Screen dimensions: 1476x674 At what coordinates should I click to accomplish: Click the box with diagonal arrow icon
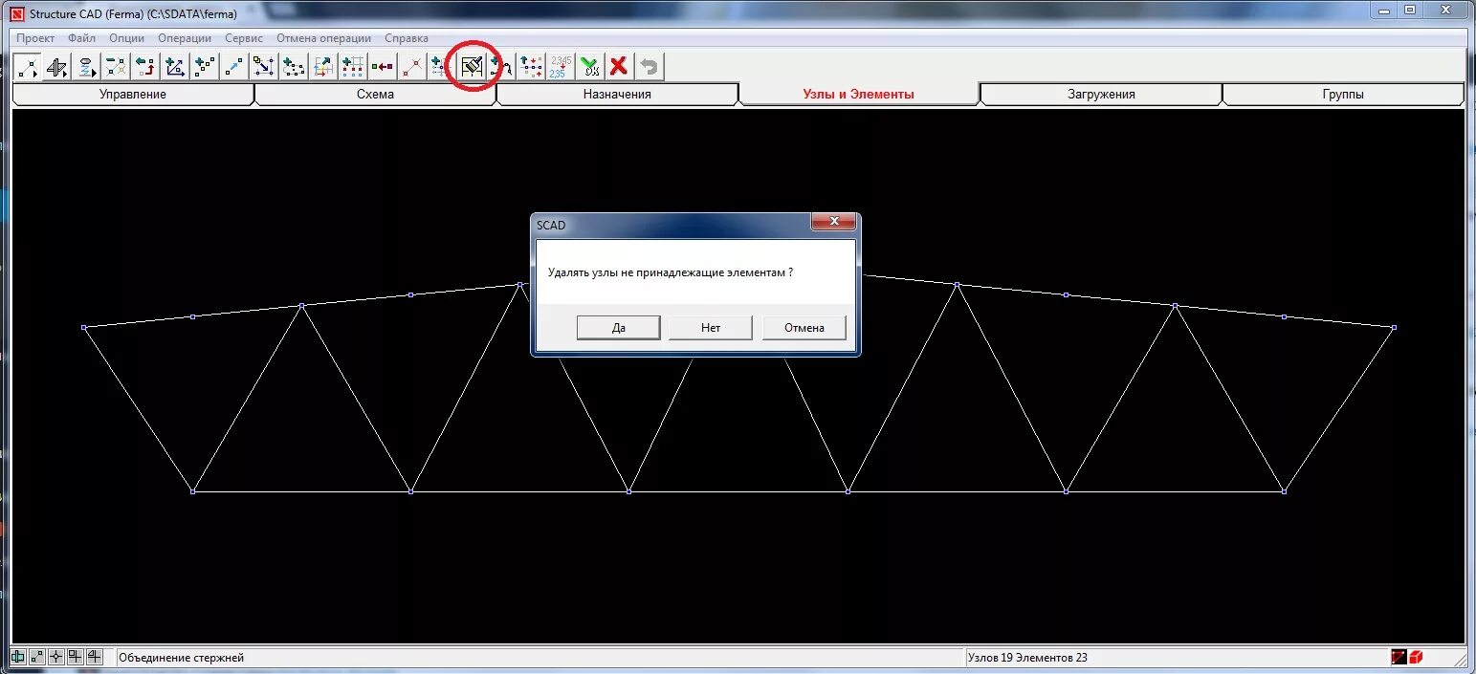pos(264,67)
